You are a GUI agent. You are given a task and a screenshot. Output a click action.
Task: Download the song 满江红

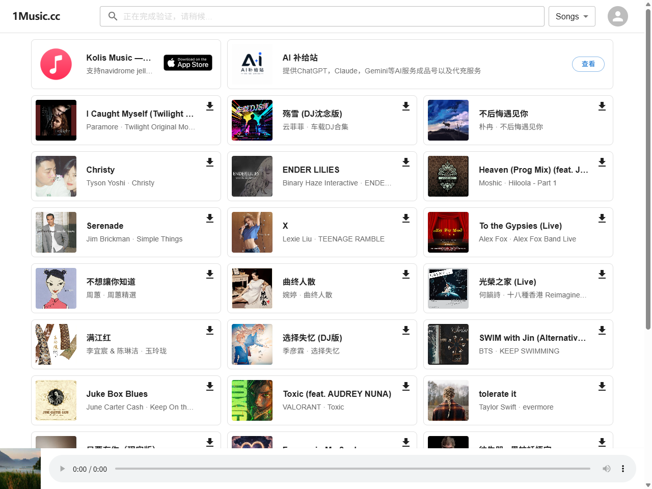[x=210, y=330]
